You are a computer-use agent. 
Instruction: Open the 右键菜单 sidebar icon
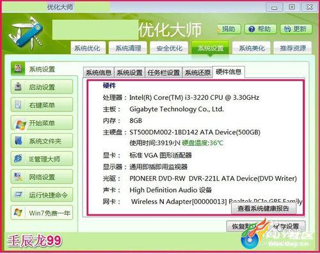click(x=18, y=104)
